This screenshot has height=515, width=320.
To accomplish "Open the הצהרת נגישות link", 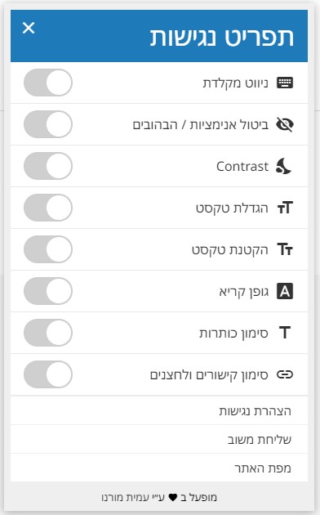I will pos(255,411).
